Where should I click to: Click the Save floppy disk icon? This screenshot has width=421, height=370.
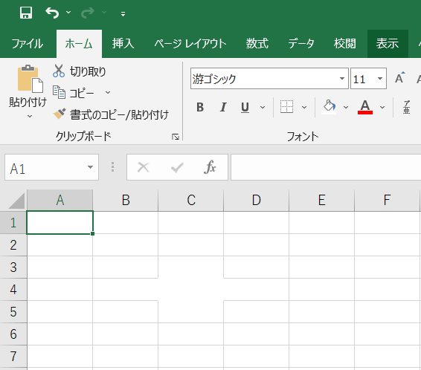(x=26, y=13)
